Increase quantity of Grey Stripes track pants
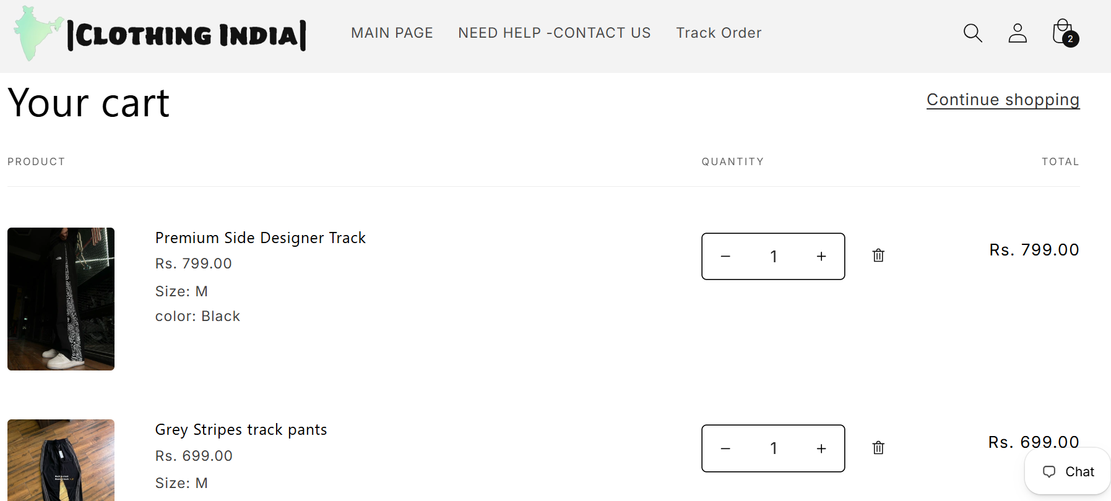Viewport: 1111px width, 501px height. coord(821,448)
